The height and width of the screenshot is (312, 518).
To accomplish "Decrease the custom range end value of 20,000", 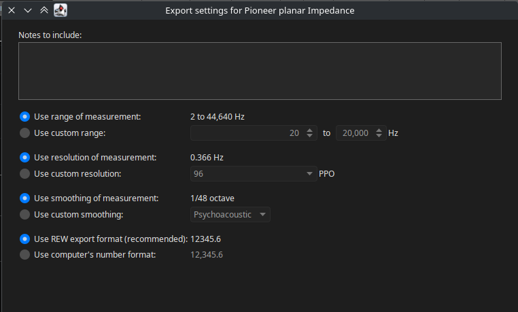I will coord(379,136).
